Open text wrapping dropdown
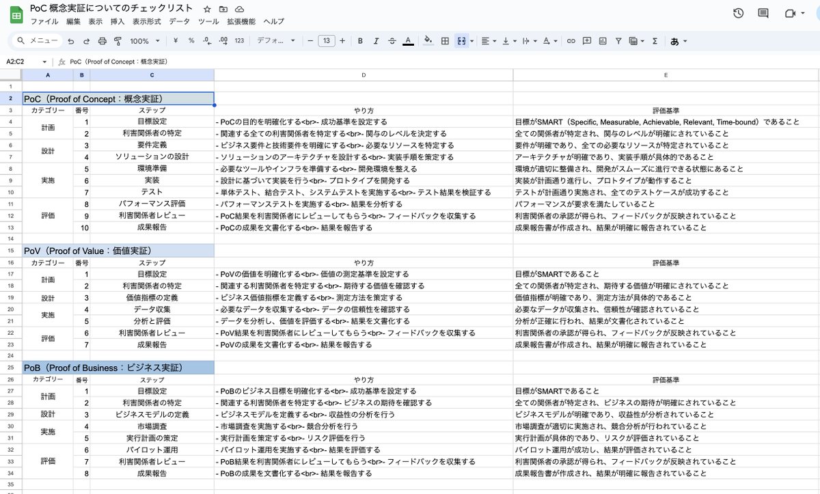This screenshot has height=494, width=820. tap(530, 41)
